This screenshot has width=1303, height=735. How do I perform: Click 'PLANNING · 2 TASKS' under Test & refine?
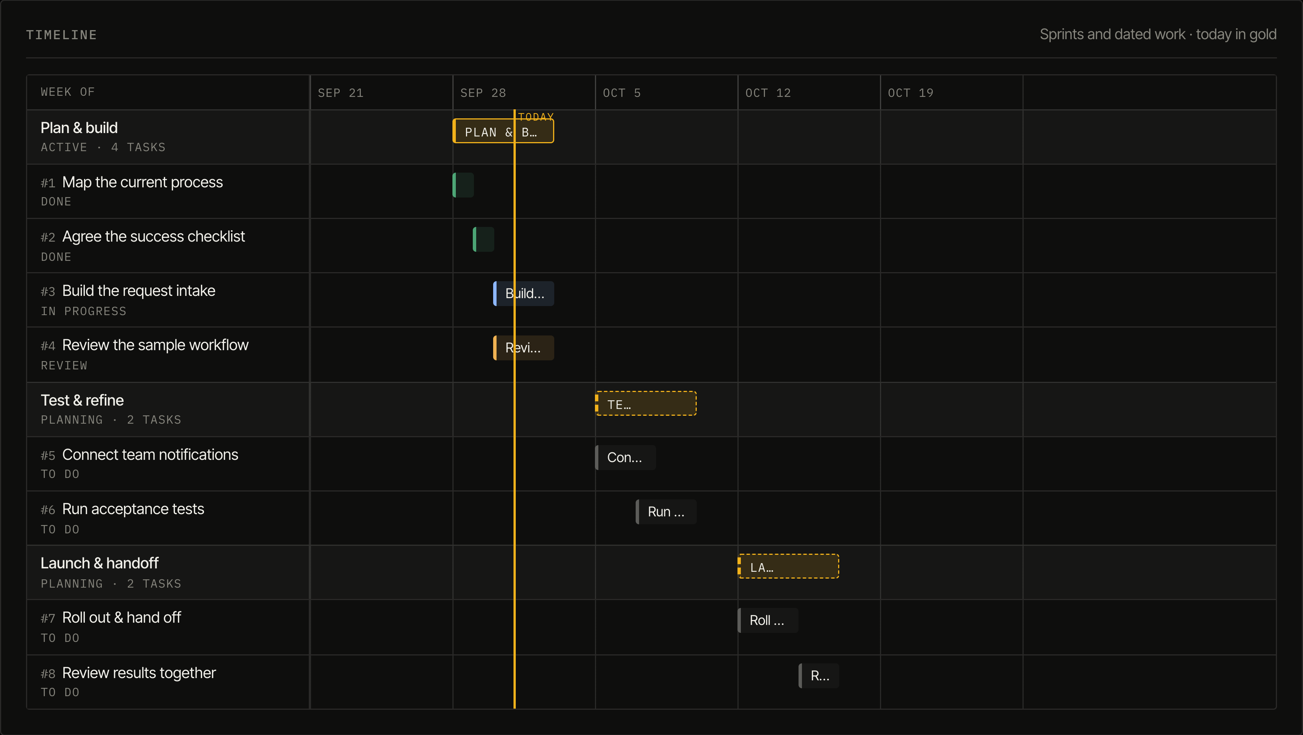pos(111,420)
